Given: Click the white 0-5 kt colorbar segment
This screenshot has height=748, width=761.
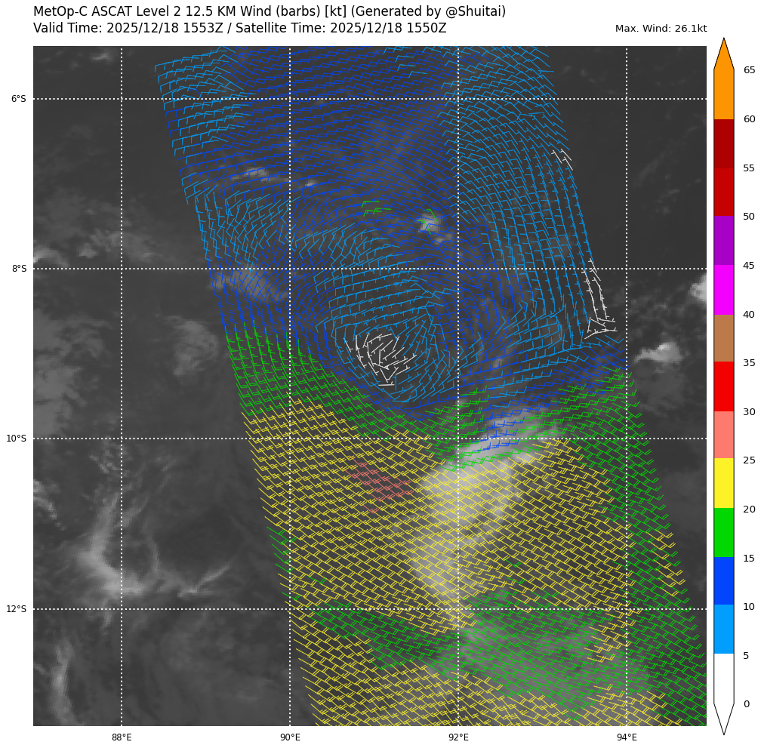Looking at the screenshot, I should (723, 678).
